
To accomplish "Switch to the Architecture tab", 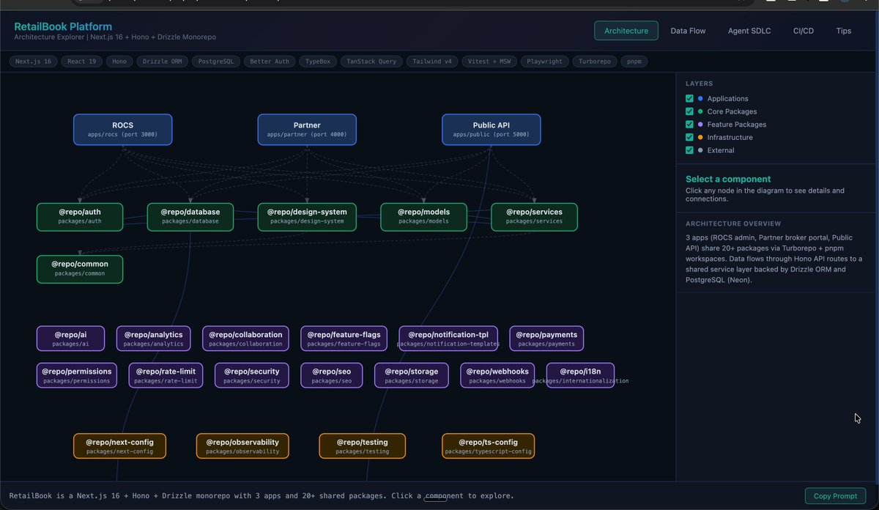I will [626, 31].
